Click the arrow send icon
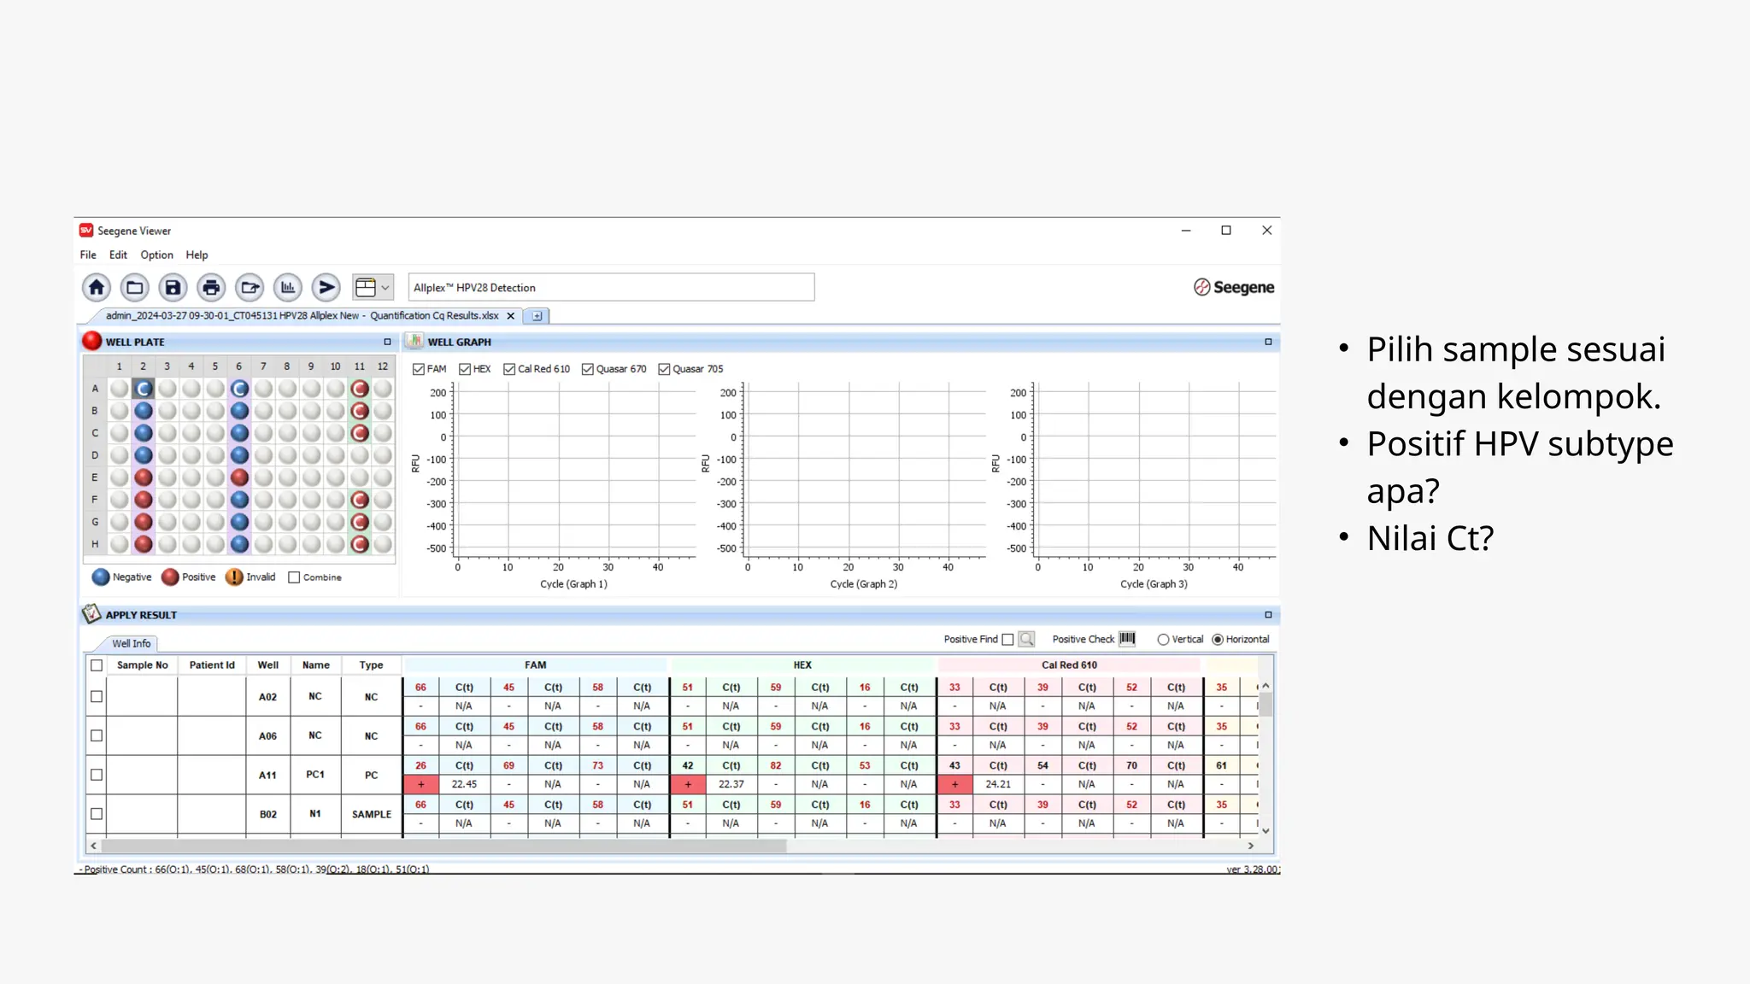This screenshot has width=1750, height=984. click(326, 288)
